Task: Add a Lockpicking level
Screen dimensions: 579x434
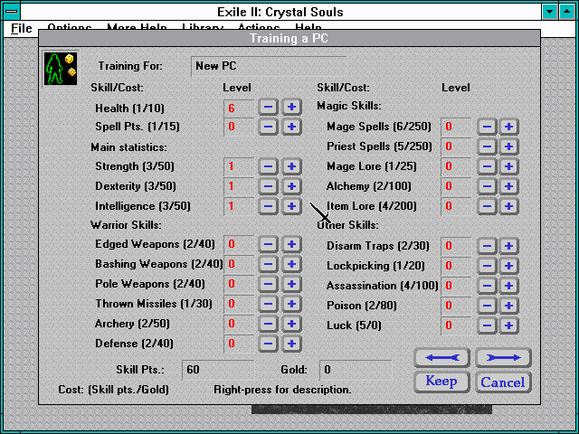Action: 508,266
